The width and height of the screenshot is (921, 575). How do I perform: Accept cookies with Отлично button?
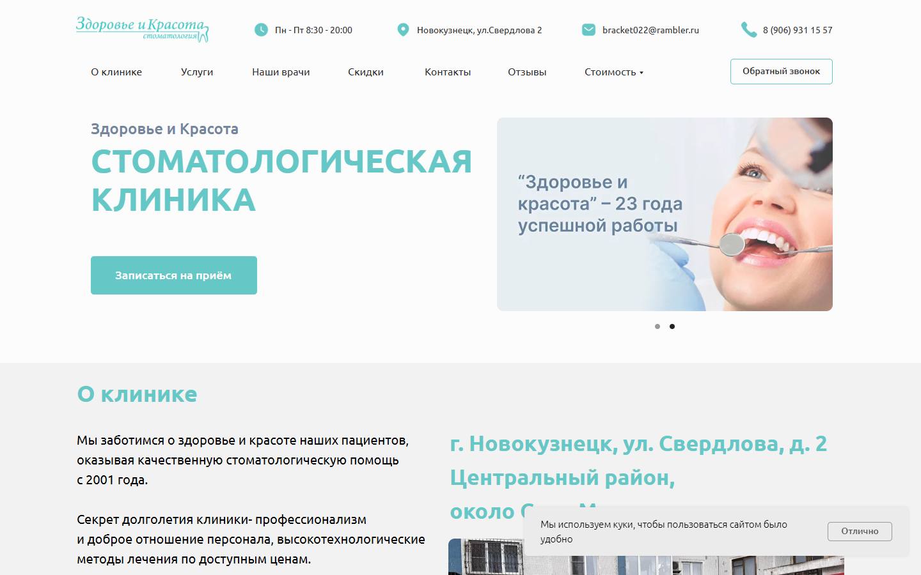pyautogui.click(x=860, y=532)
